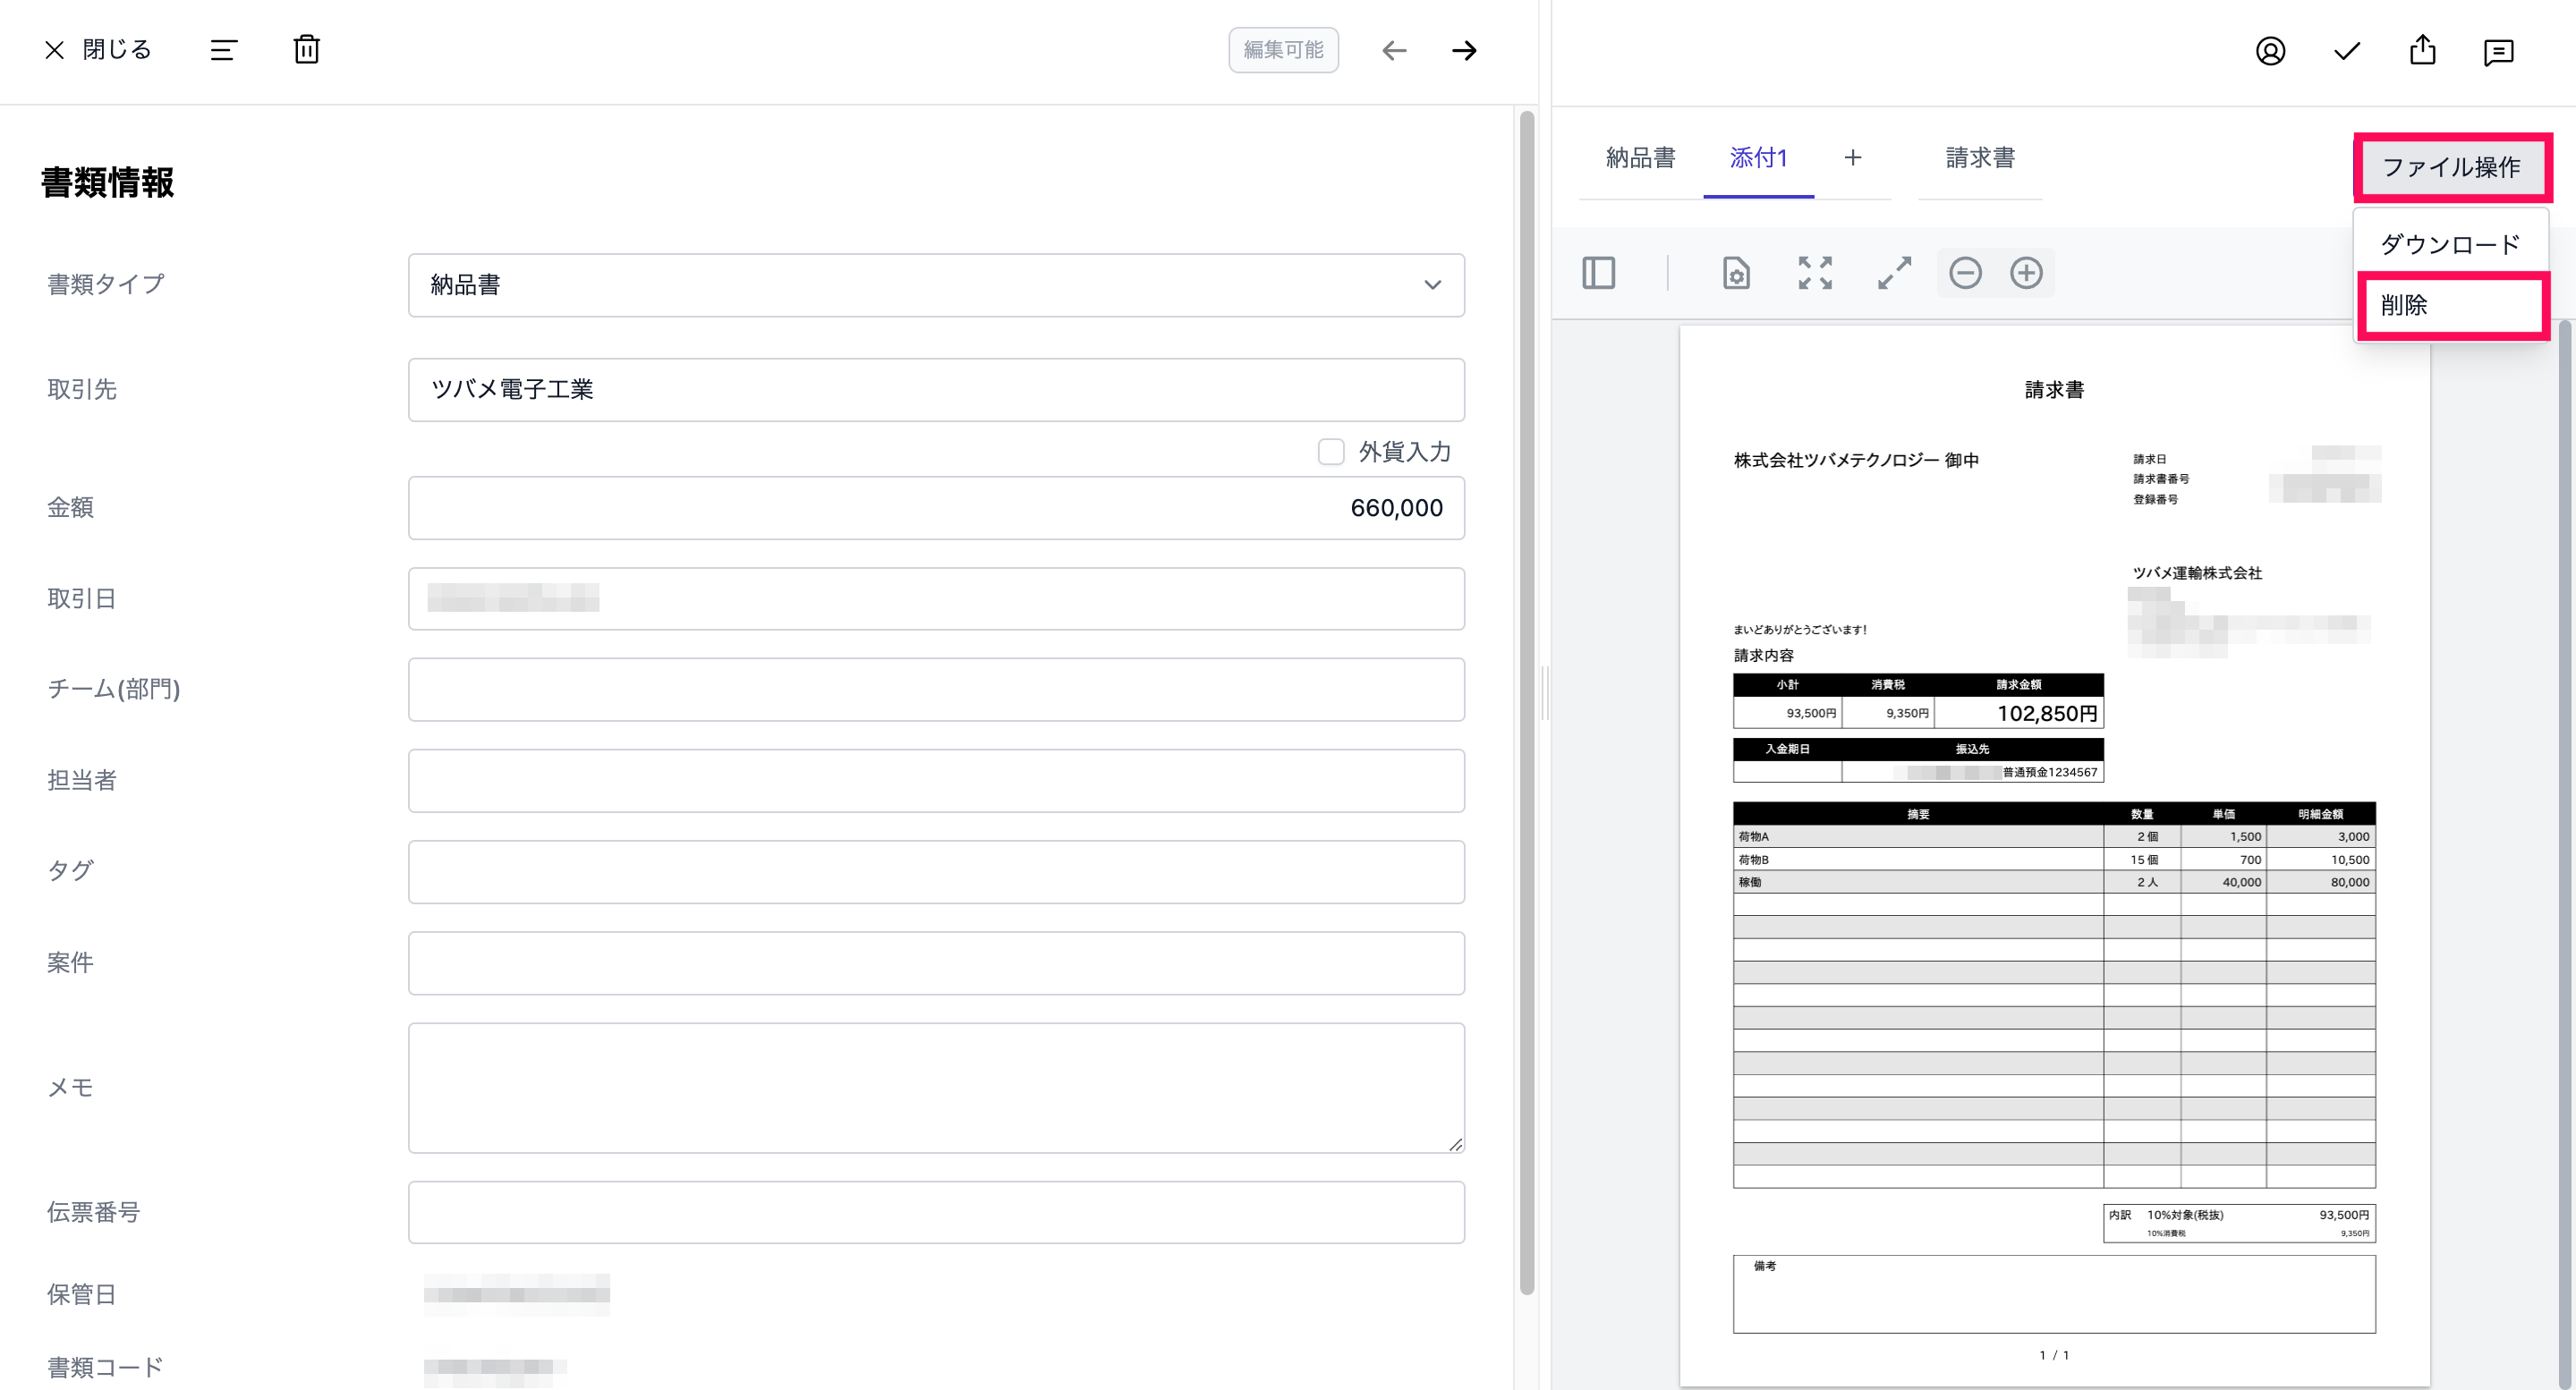Click the fit-to-screen arrows icon

tap(1815, 273)
